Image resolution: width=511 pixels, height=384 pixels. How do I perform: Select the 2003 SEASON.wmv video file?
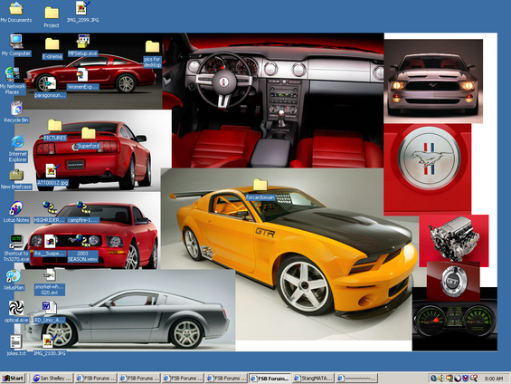(83, 248)
